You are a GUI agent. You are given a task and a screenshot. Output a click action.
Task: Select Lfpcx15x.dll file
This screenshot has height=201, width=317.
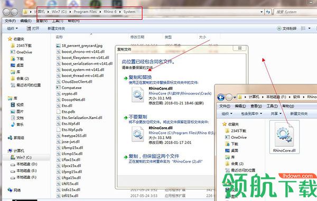pyautogui.click(x=69, y=166)
